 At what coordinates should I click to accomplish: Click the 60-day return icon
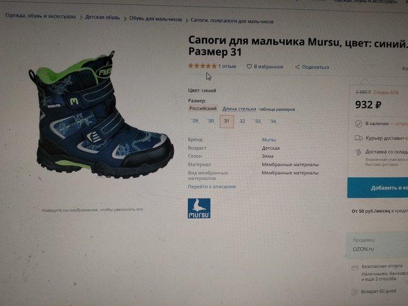pyautogui.click(x=354, y=292)
